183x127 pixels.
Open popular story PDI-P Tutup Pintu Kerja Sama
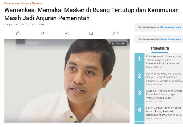point(164,77)
